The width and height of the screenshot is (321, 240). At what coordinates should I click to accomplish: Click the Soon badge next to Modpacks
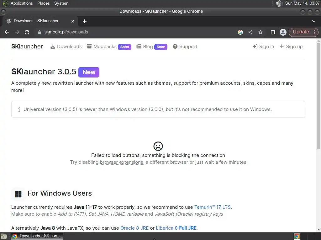[124, 47]
